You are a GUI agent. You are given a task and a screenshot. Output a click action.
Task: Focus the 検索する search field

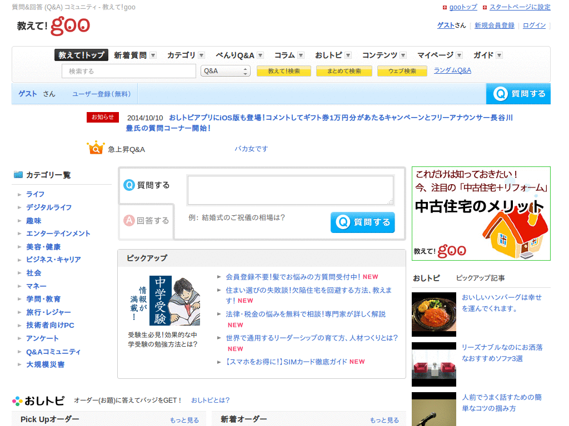pos(129,72)
